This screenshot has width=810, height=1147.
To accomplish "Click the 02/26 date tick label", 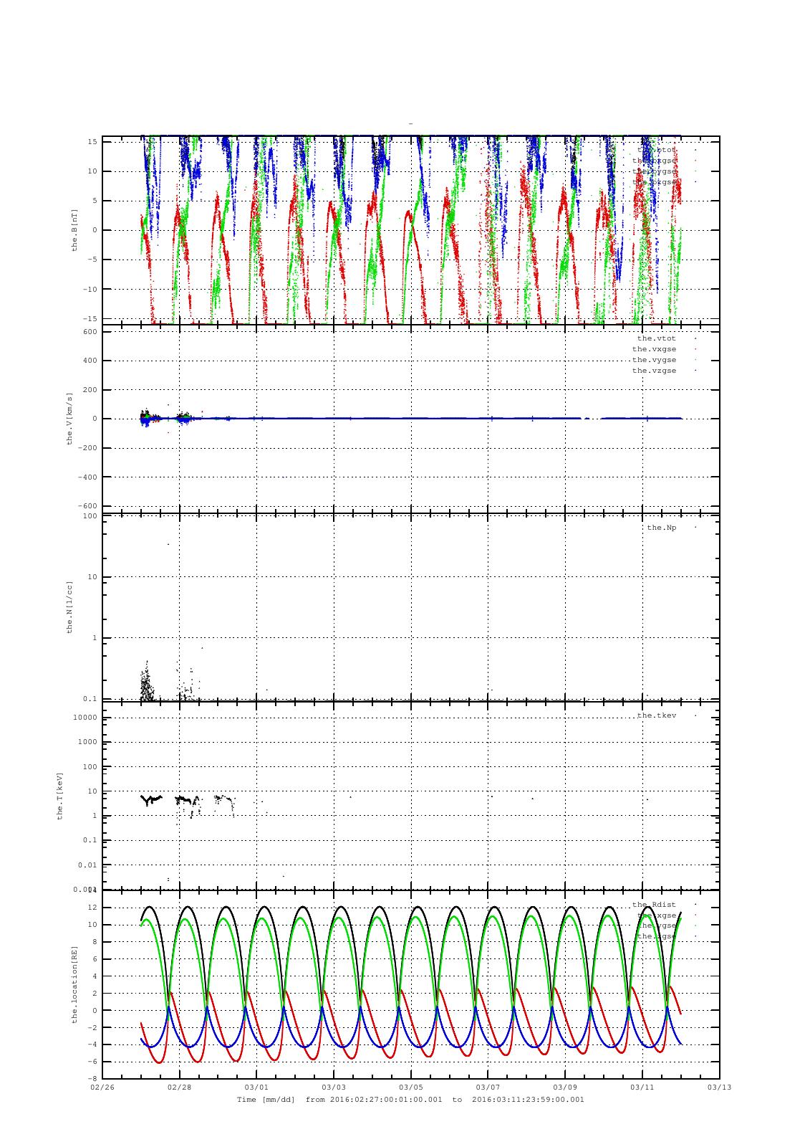I will [x=102, y=1087].
